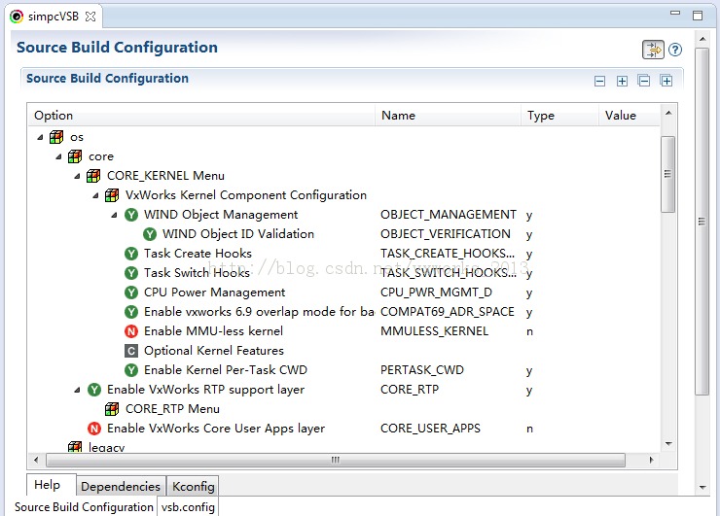
Task: Collapse the CORE_KERNEL Menu node
Action: pyautogui.click(x=77, y=176)
